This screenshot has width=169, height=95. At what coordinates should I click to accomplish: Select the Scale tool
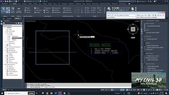[x=93, y=12]
